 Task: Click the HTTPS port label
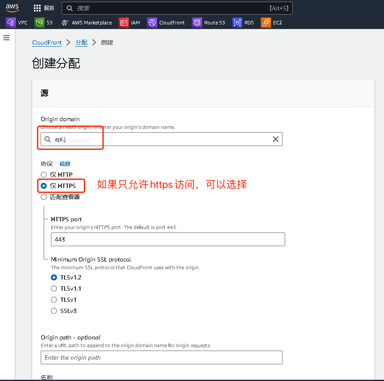(66, 219)
